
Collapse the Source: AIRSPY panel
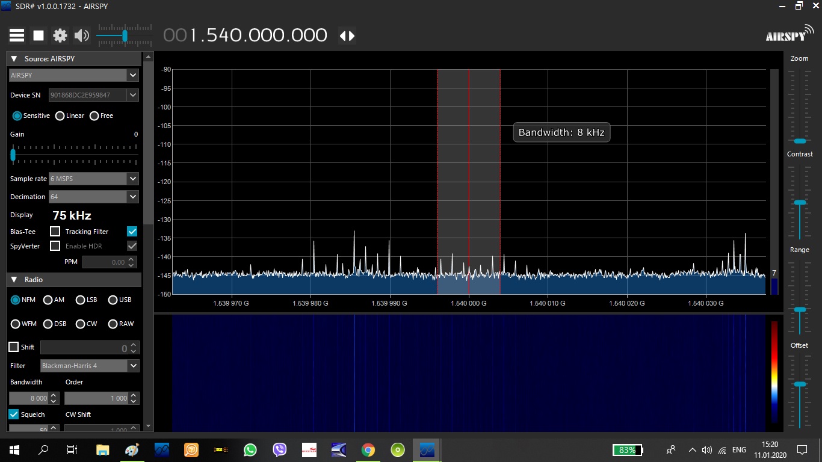pos(14,59)
